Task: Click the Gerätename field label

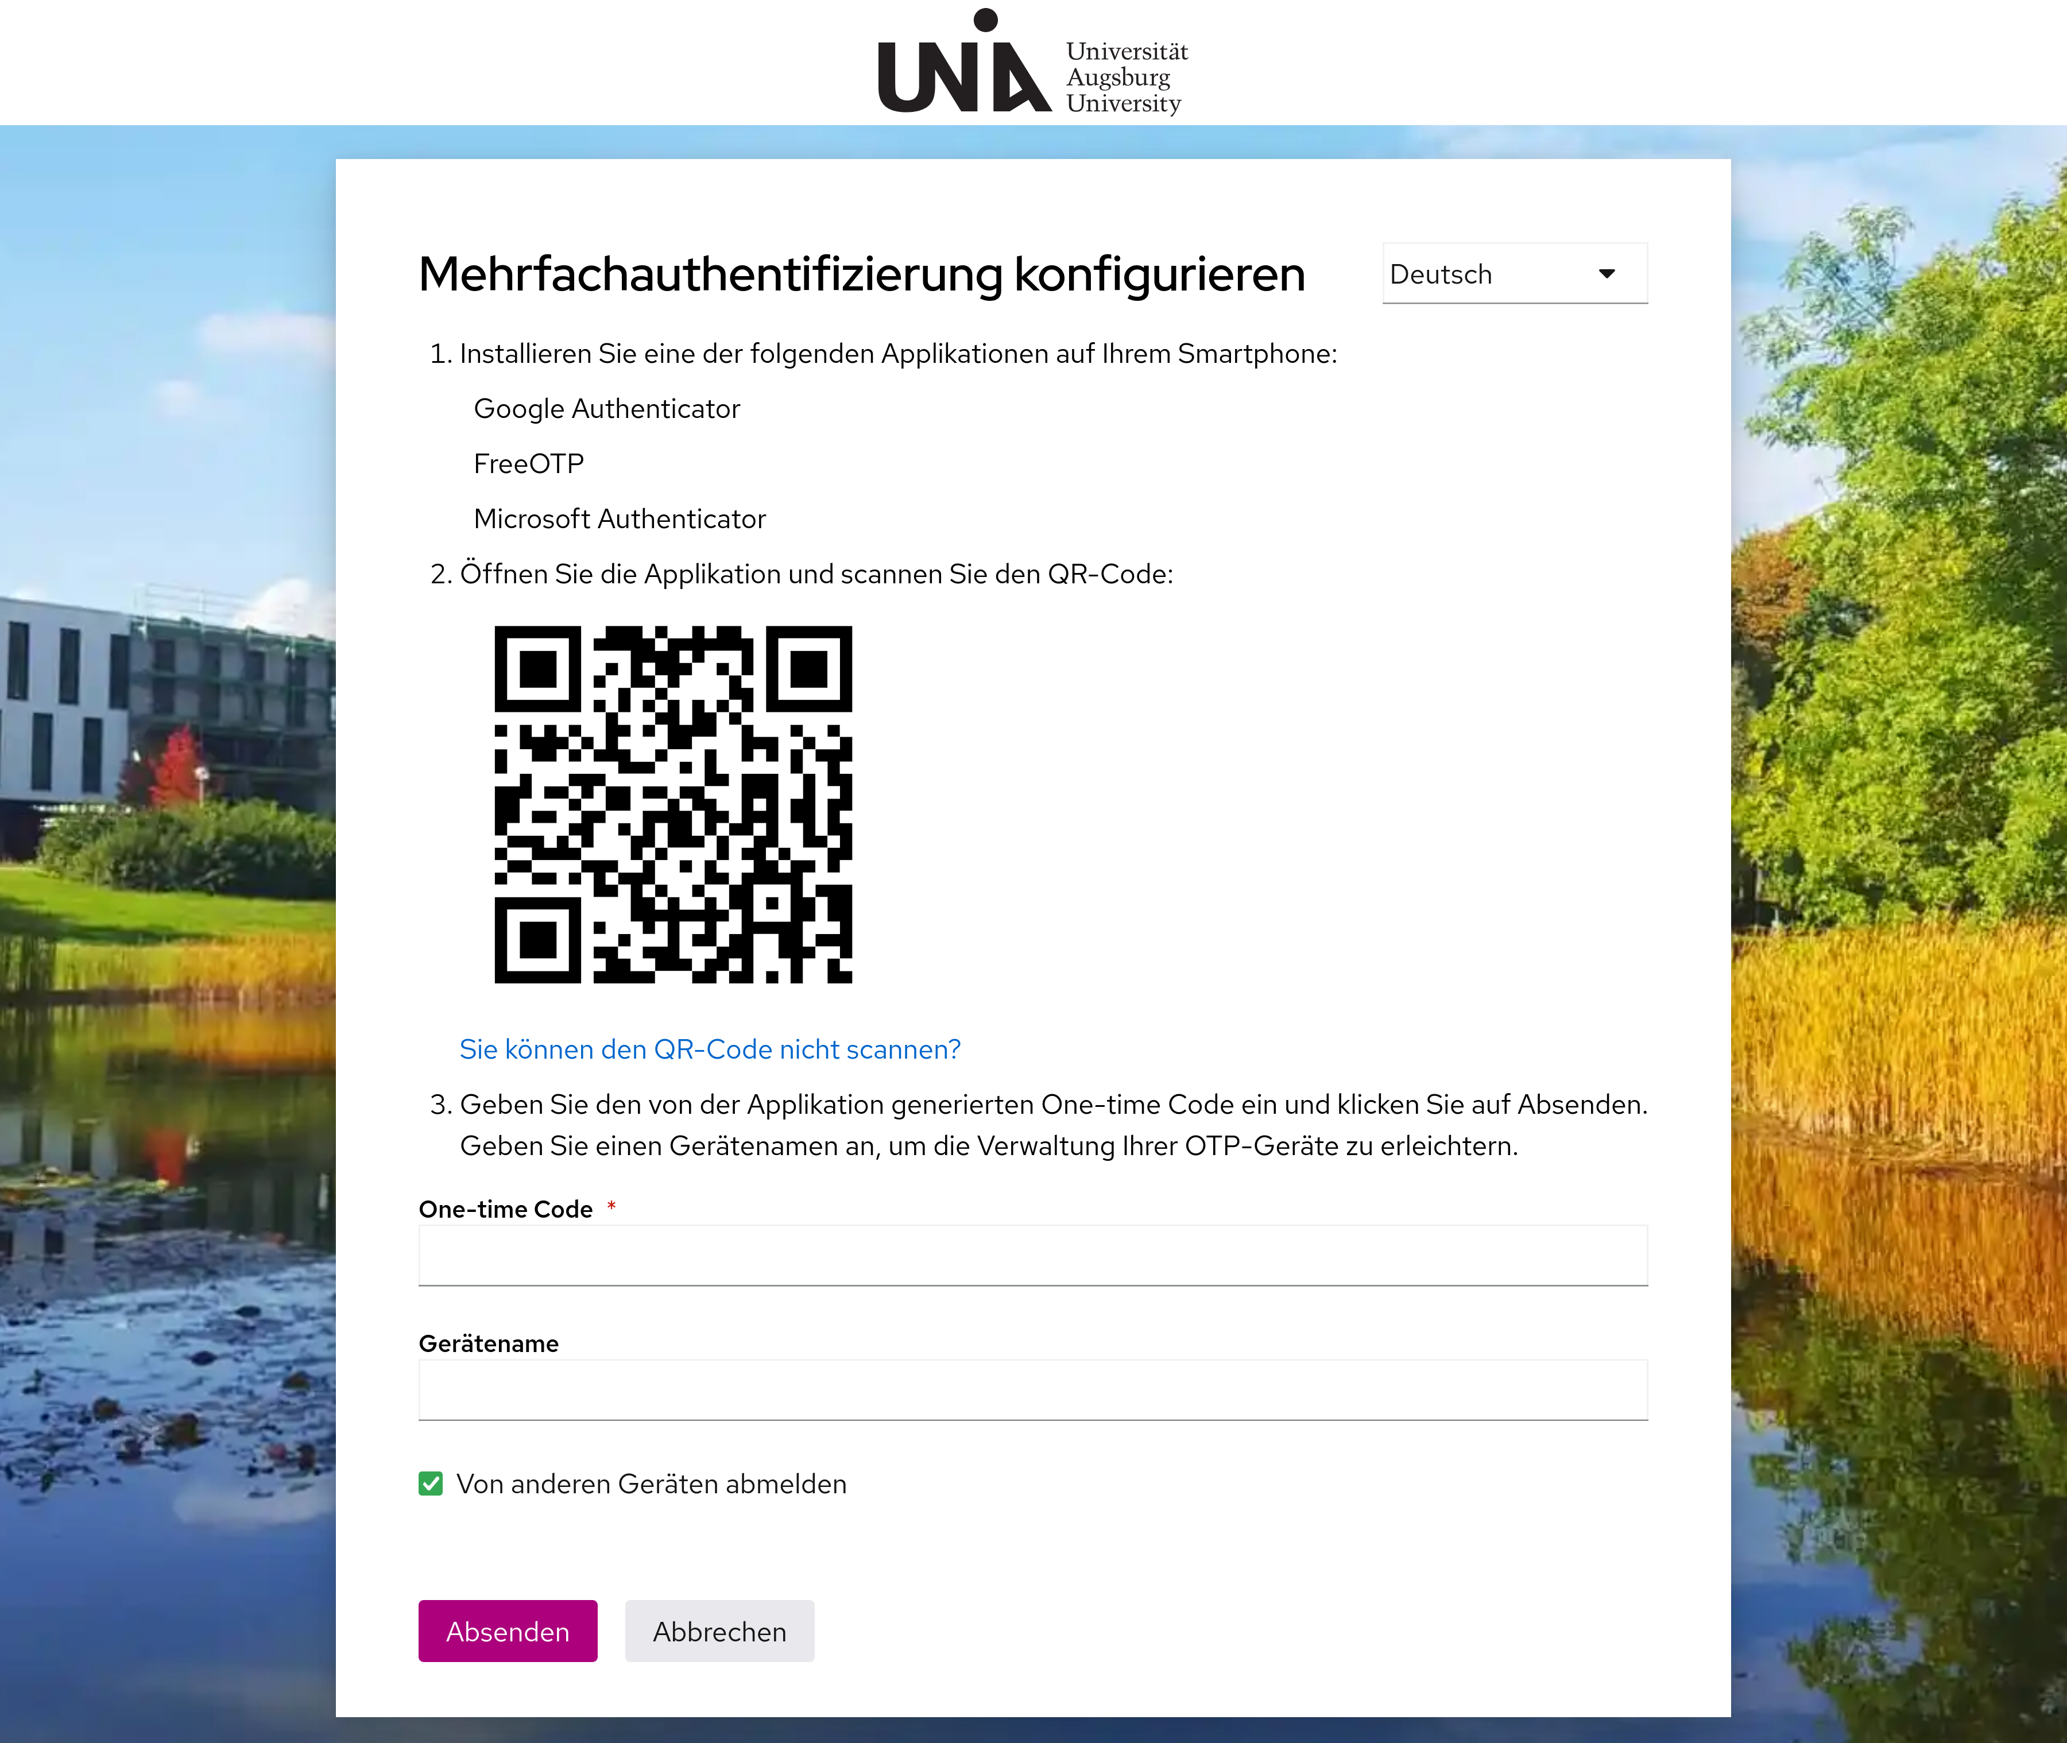Action: 488,1344
